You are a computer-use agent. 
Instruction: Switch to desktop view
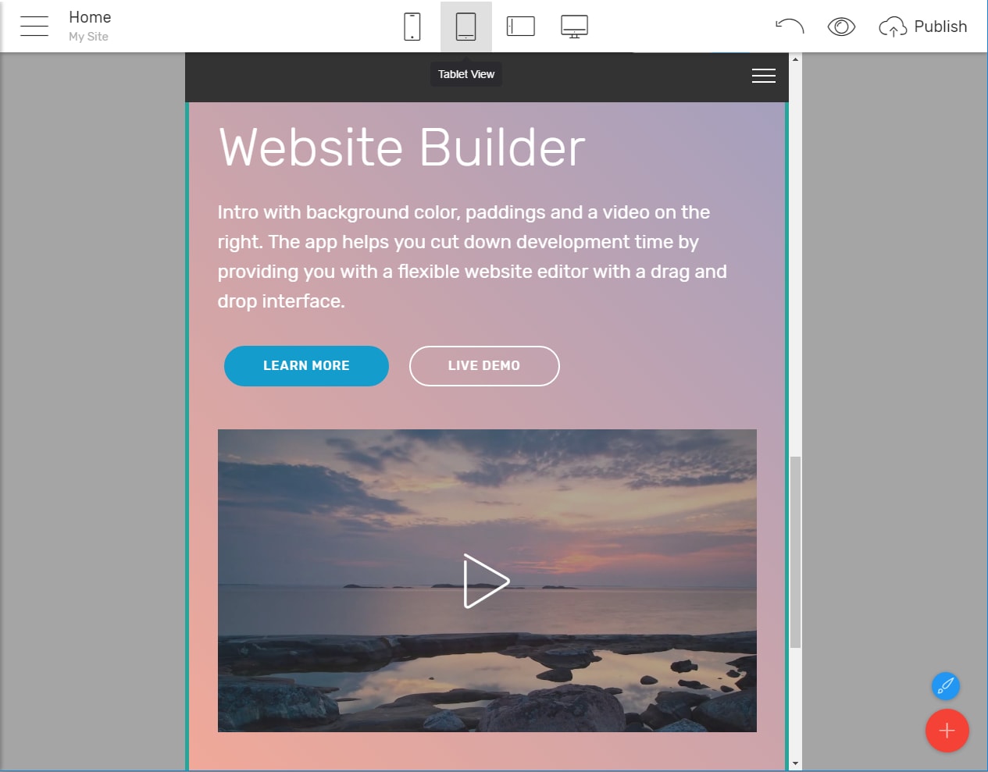[574, 27]
